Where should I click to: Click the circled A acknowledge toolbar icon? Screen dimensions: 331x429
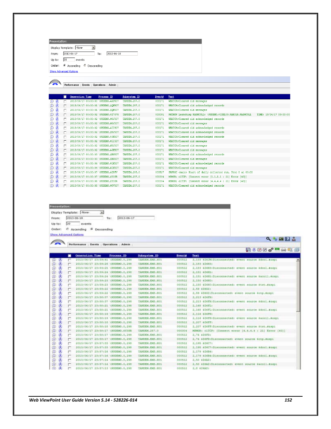[254, 250]
